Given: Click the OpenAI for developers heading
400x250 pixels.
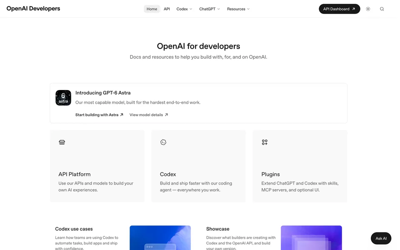Looking at the screenshot, I should (198, 46).
